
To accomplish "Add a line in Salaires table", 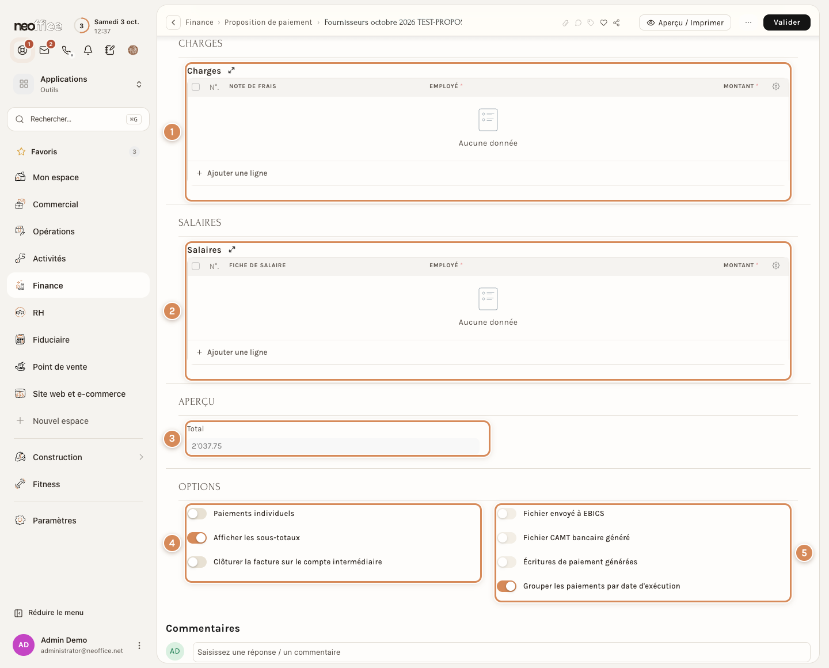I will tap(232, 352).
